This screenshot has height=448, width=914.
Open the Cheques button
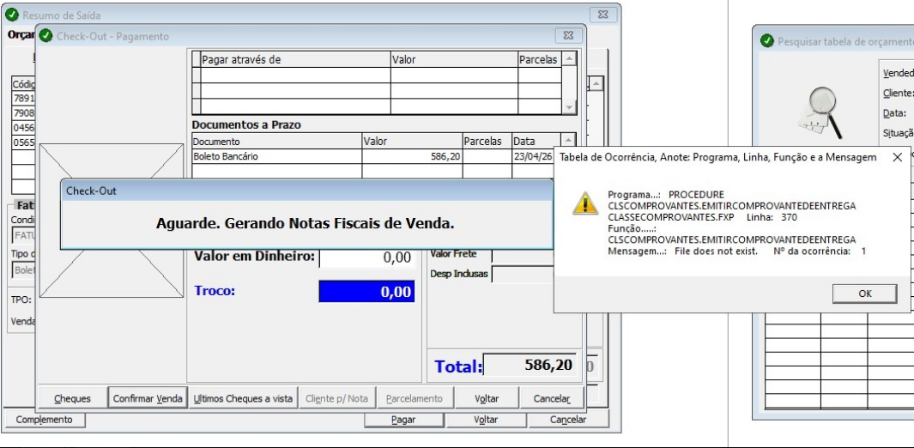(72, 398)
